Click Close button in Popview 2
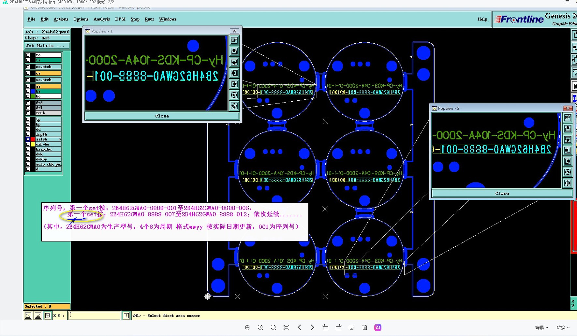This screenshot has height=336, width=577. coord(502,193)
